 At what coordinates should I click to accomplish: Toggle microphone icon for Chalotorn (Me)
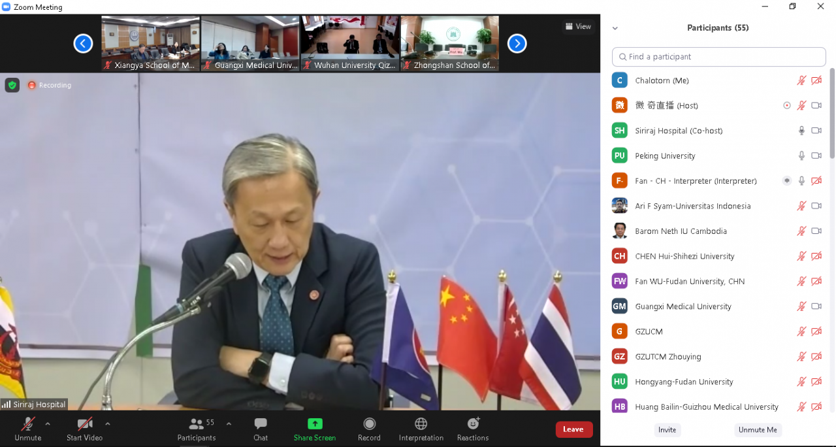tap(801, 80)
